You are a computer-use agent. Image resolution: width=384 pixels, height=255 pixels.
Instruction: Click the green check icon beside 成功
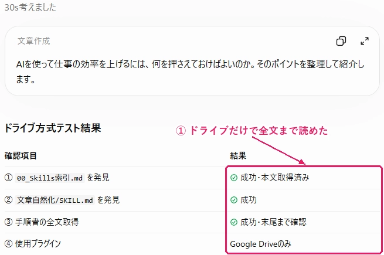tap(234, 200)
